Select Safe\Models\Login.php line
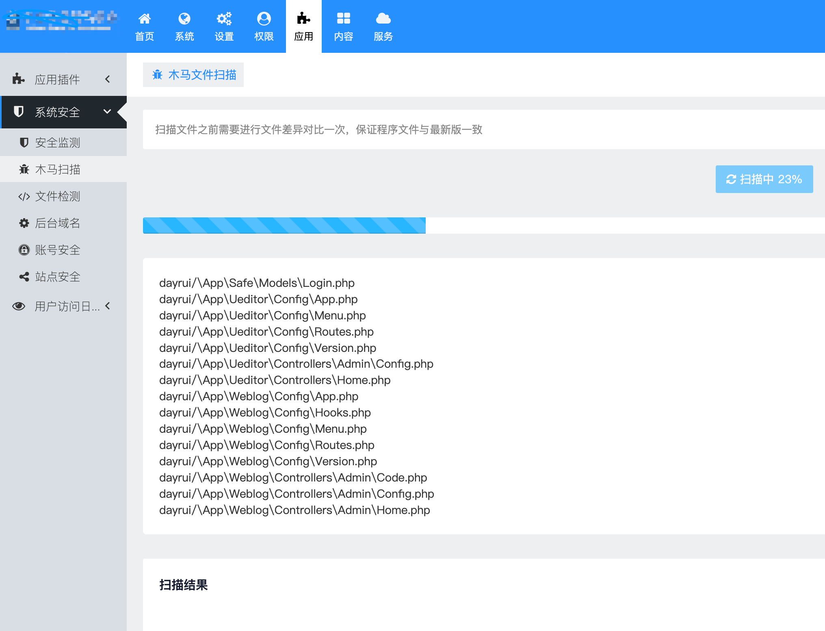 [257, 283]
